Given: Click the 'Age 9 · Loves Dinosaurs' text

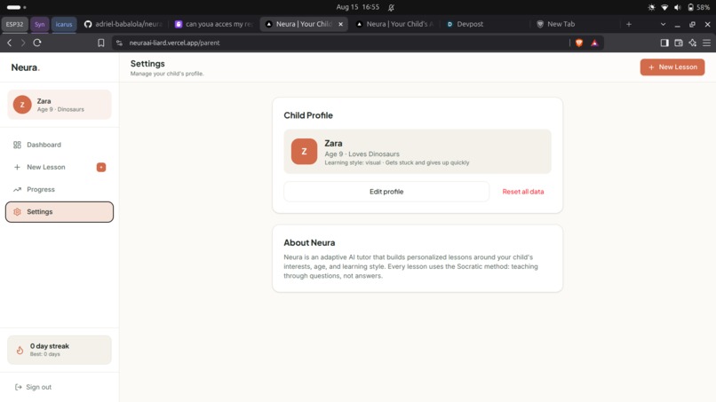Looking at the screenshot, I should (362, 154).
